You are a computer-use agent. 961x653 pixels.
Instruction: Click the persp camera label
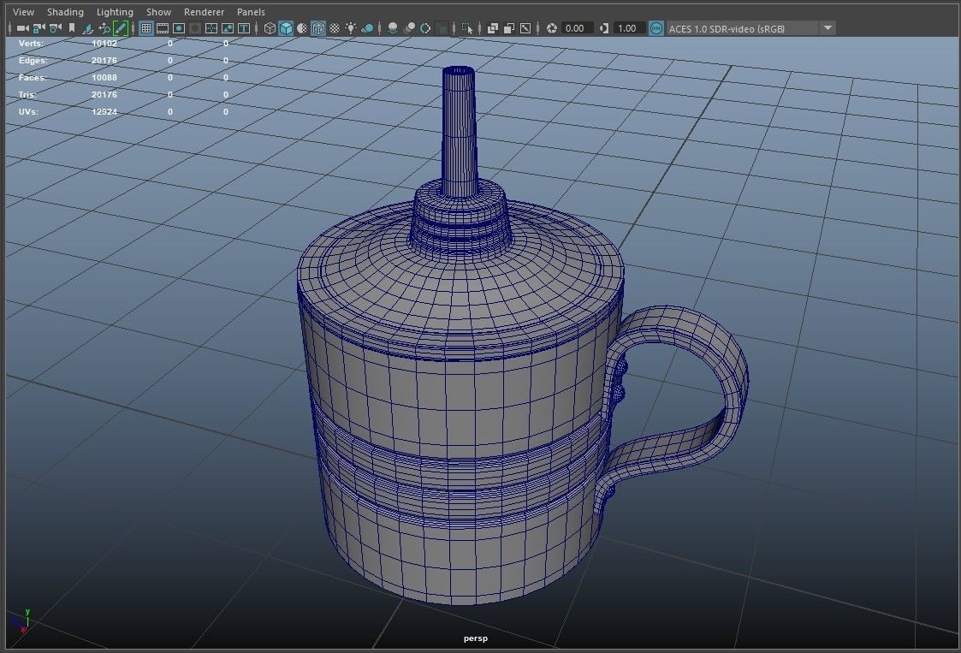476,638
